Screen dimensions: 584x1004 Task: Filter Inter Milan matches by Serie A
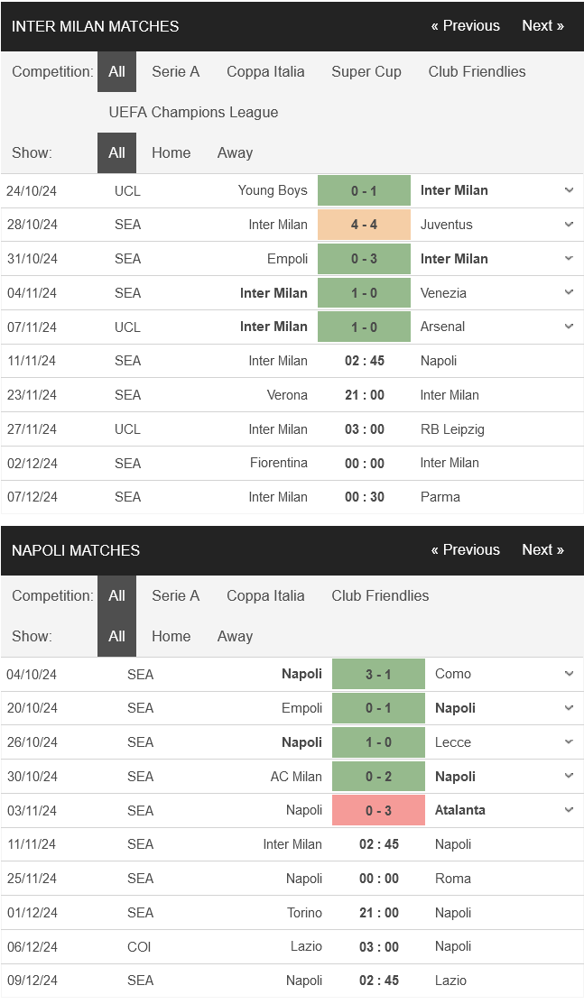tap(175, 71)
